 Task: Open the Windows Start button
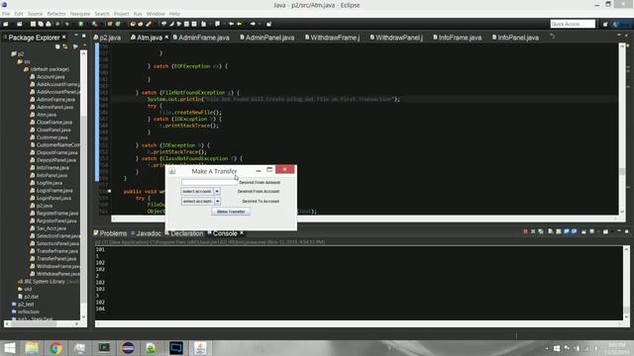click(9, 348)
